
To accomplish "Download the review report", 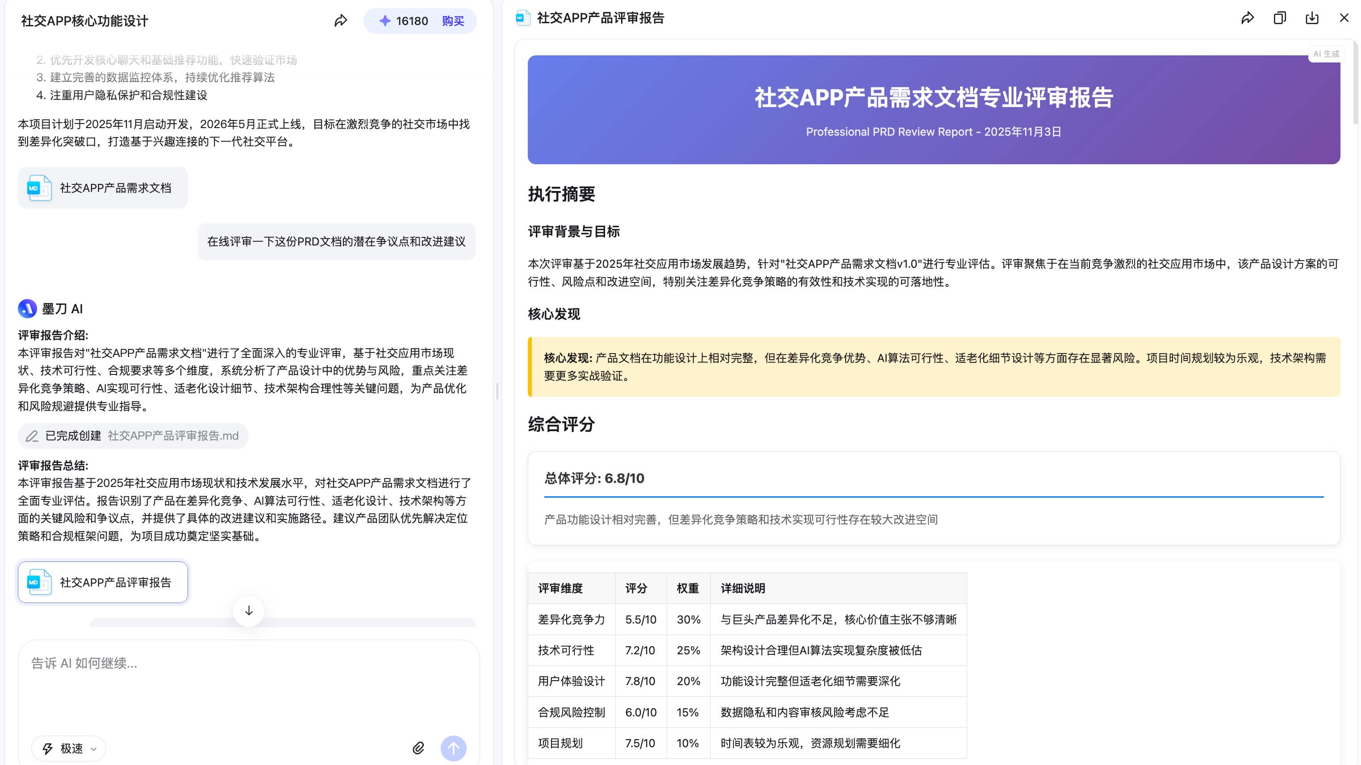I will 1312,17.
